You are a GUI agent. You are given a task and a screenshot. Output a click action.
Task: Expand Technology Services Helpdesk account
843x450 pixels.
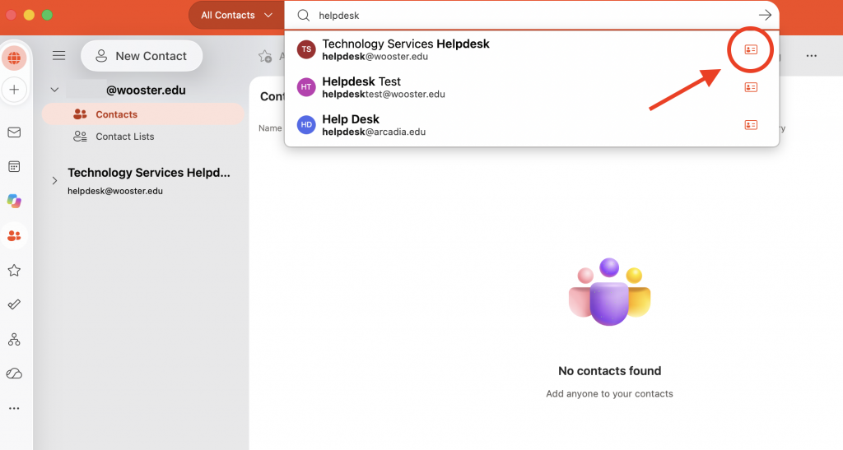(54, 180)
